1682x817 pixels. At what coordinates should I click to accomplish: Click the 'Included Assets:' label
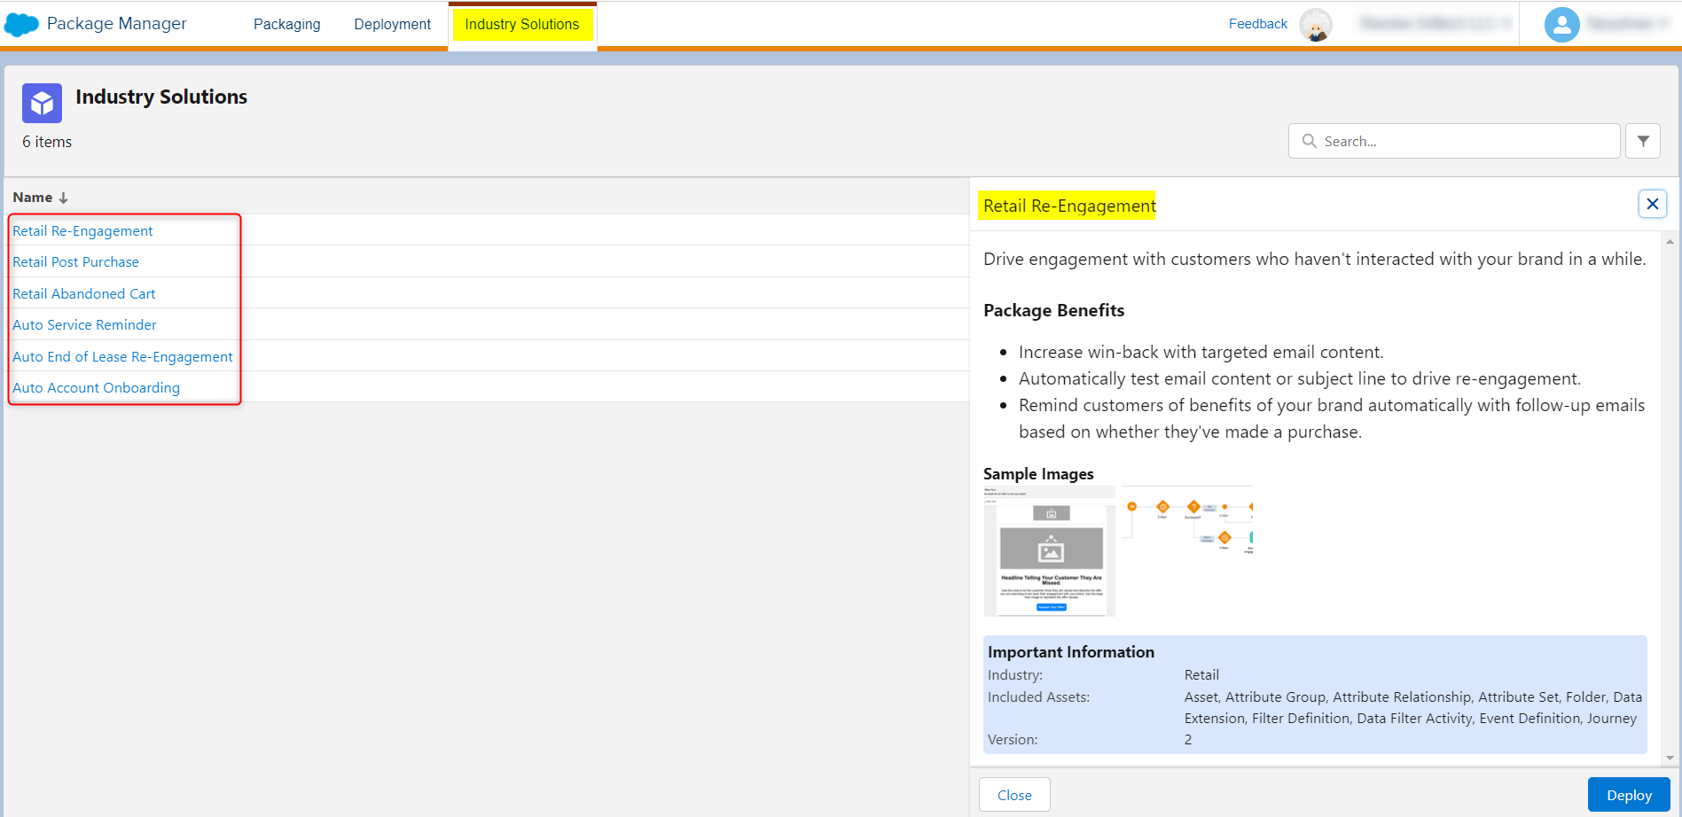point(1038,697)
